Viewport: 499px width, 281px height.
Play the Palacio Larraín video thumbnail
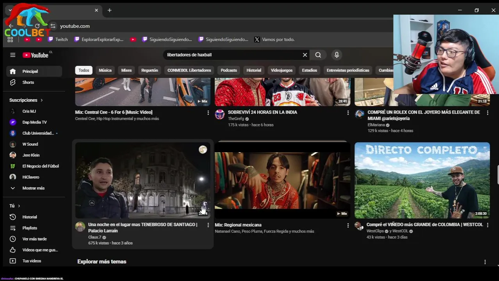143,180
